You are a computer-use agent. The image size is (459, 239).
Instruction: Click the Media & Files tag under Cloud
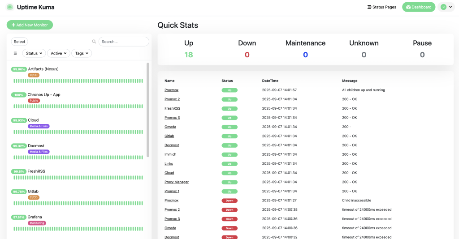tap(39, 126)
